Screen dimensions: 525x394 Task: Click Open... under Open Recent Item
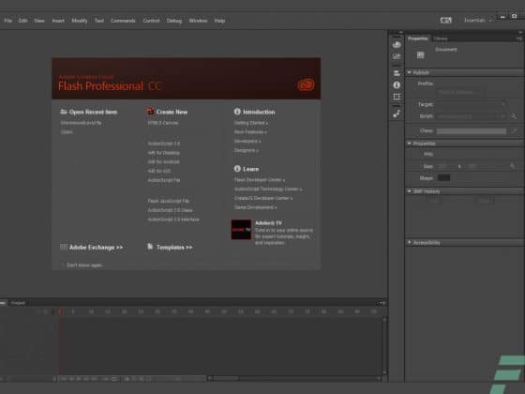(67, 132)
